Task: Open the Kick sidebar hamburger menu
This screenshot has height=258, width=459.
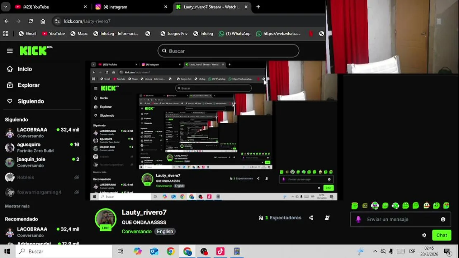Action: click(10, 51)
